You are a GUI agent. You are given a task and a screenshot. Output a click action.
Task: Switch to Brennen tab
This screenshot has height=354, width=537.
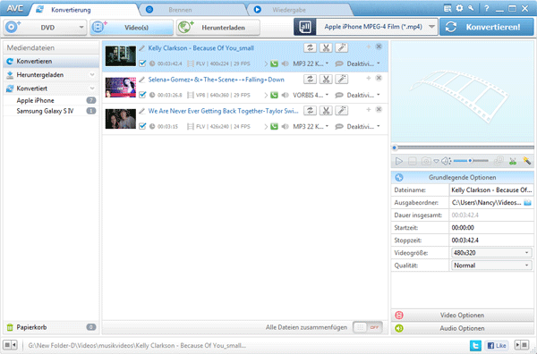pos(180,10)
